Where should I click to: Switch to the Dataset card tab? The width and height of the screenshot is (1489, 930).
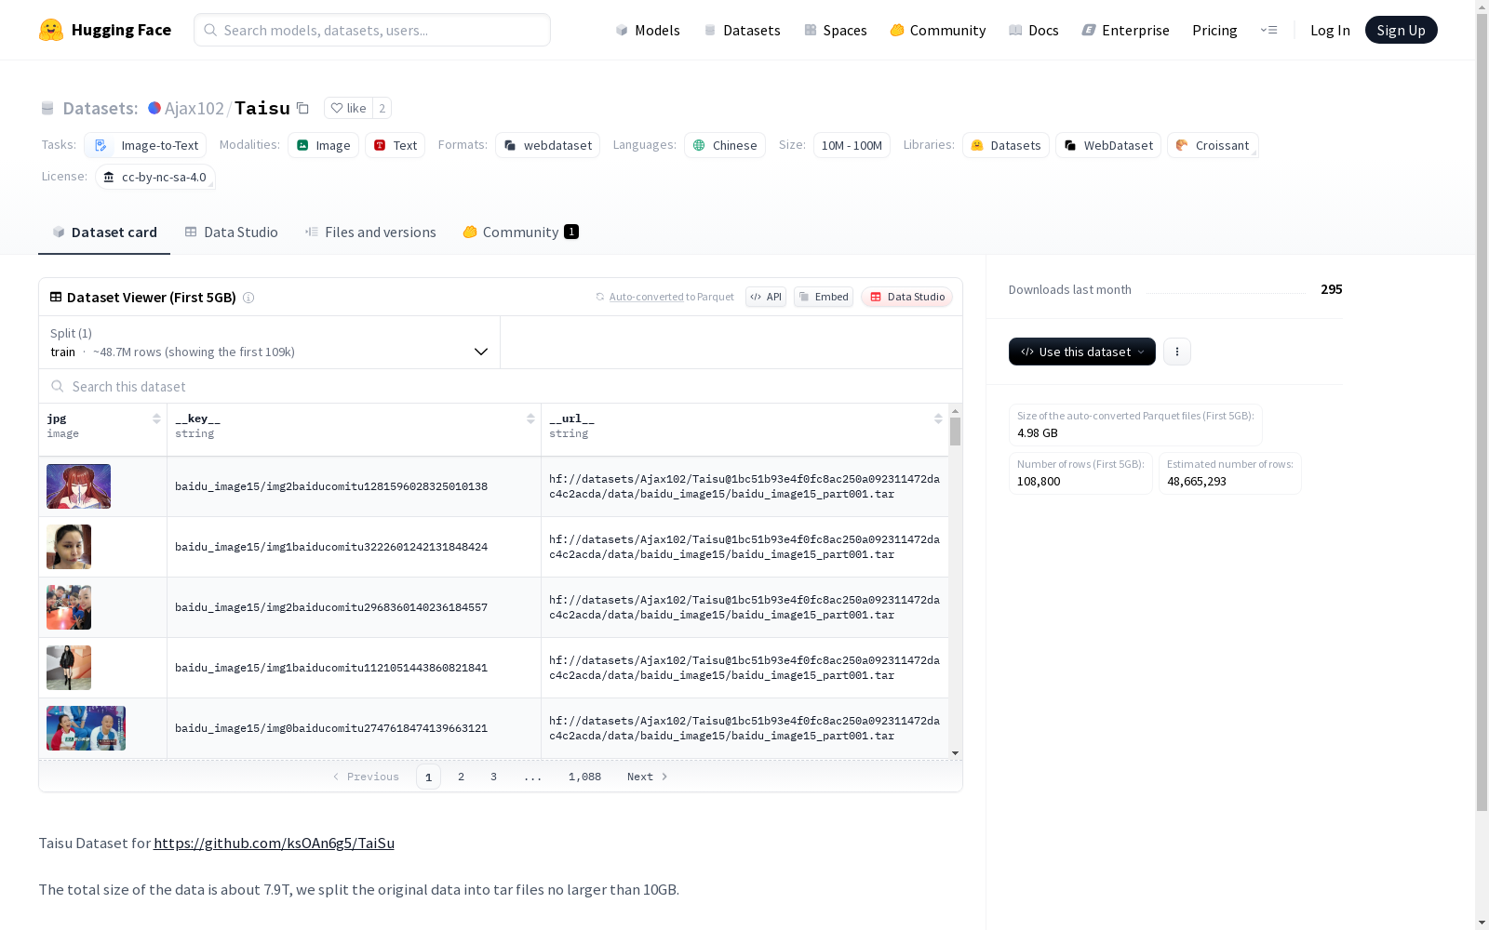(x=104, y=232)
